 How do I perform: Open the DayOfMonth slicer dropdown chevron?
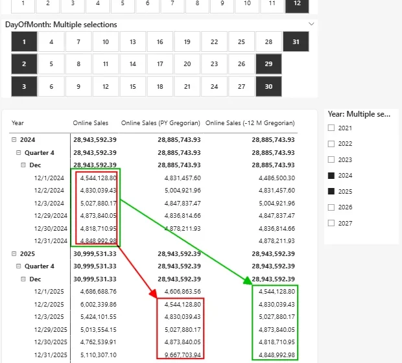(x=311, y=24)
